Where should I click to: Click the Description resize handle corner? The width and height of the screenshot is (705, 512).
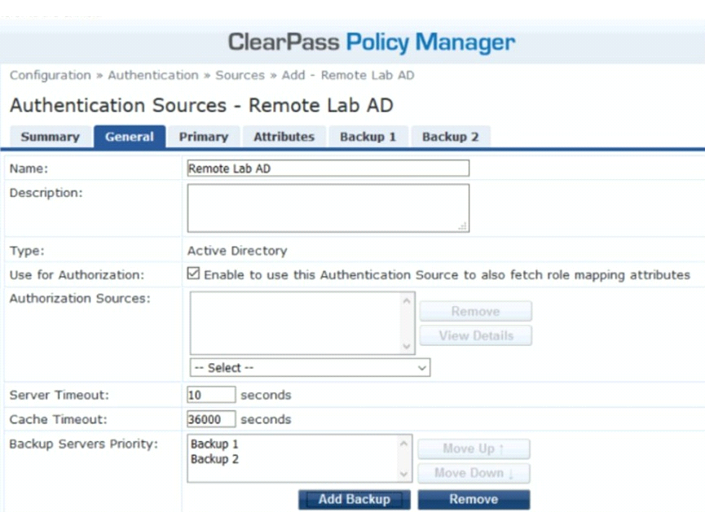(x=463, y=226)
